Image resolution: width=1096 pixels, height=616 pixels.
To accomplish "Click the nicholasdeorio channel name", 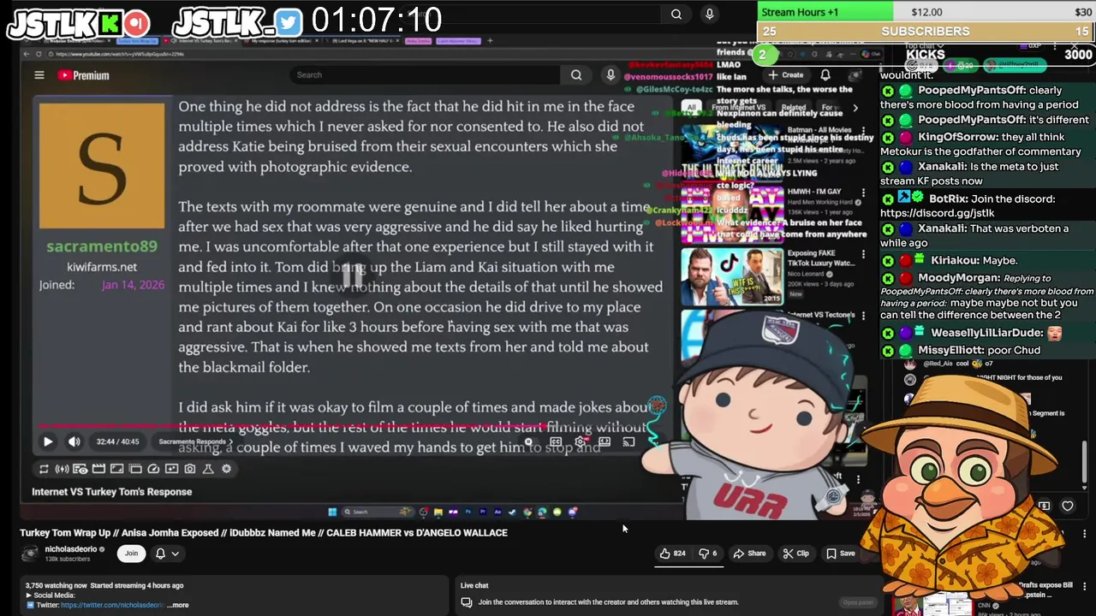I will click(x=71, y=549).
